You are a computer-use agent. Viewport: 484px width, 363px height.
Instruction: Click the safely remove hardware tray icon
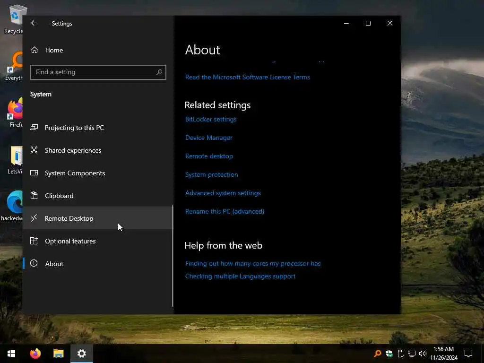click(400, 354)
